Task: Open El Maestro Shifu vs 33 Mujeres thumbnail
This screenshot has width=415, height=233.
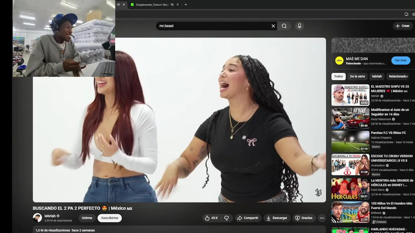Action: (x=350, y=95)
